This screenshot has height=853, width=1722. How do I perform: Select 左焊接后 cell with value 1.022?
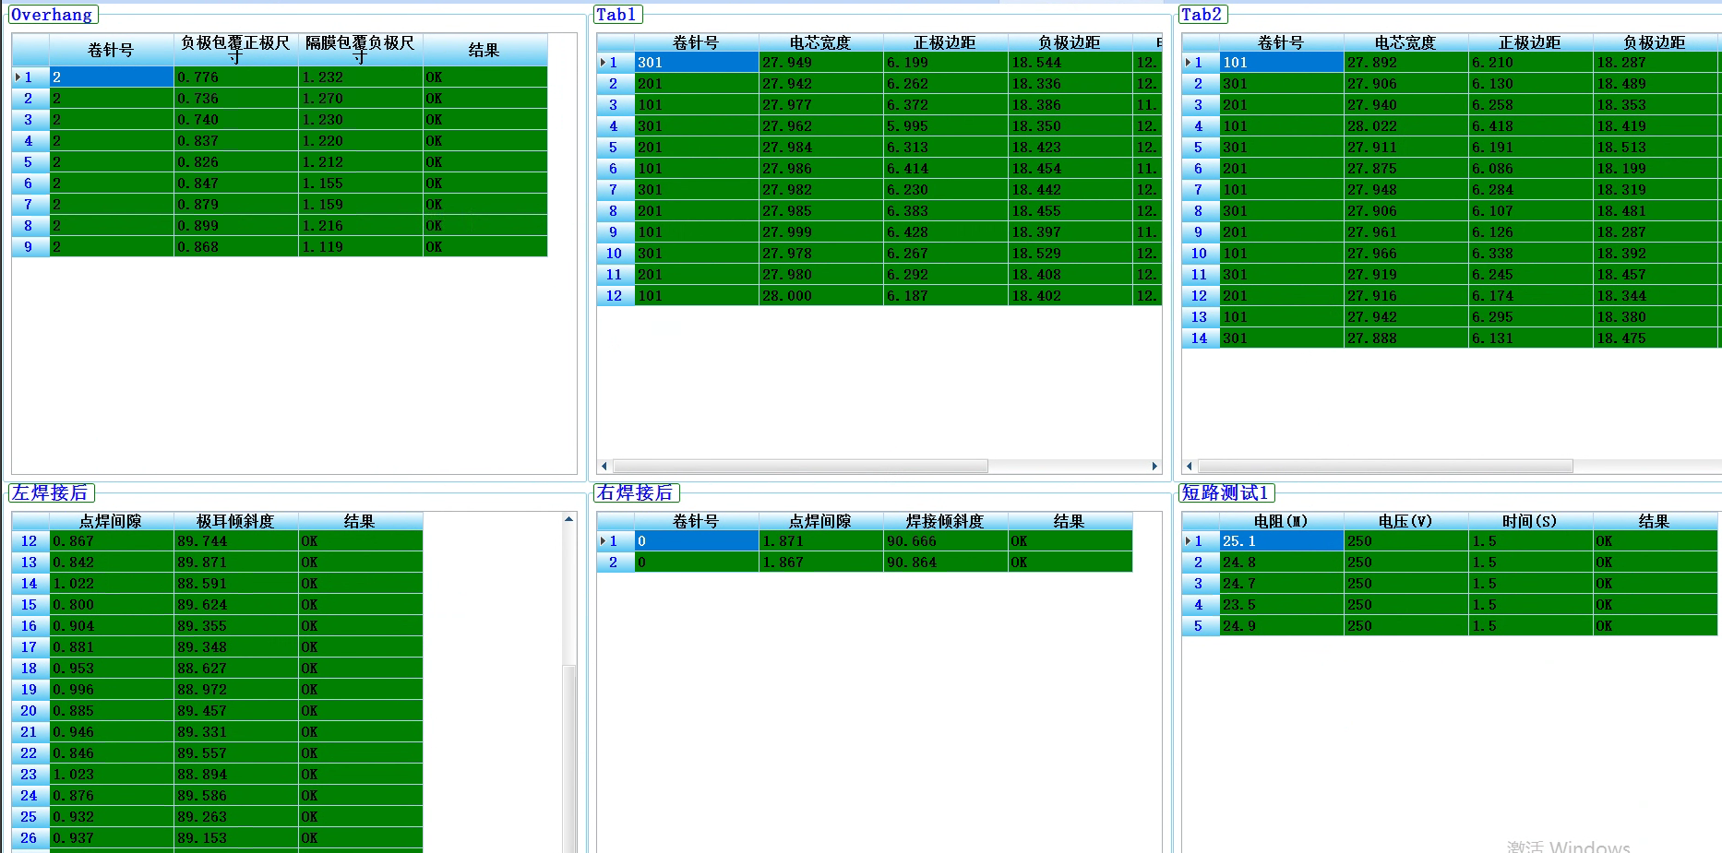(112, 584)
